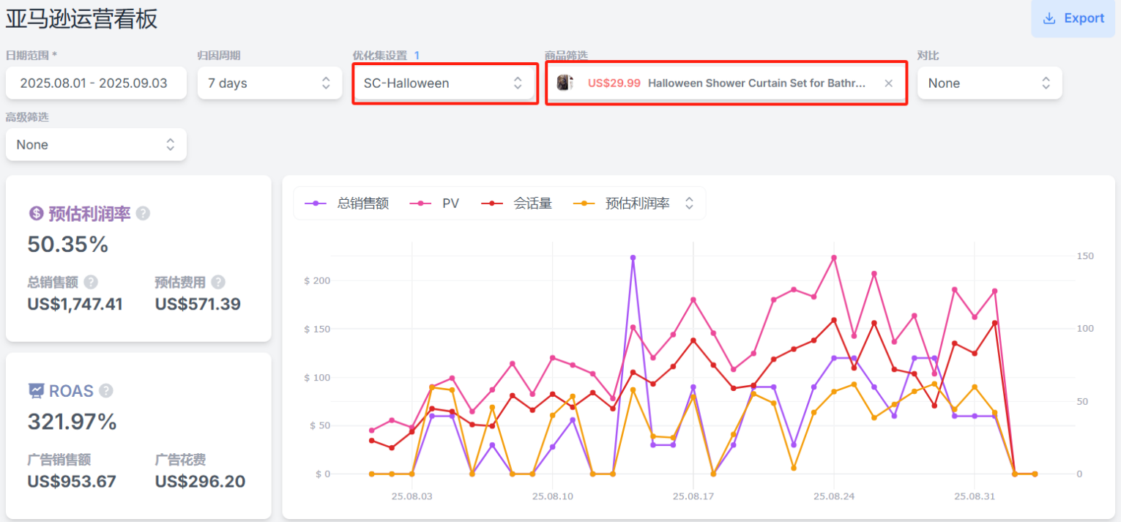Open the date range field

(94, 83)
